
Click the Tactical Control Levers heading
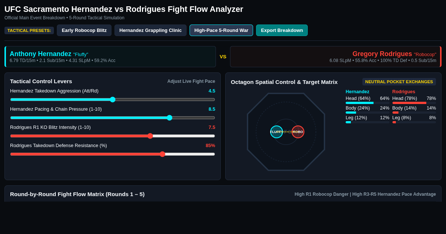pos(41,81)
